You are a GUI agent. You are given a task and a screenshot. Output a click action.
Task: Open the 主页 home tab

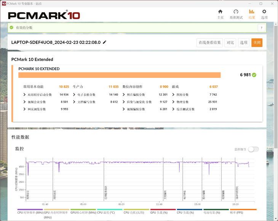220,14
